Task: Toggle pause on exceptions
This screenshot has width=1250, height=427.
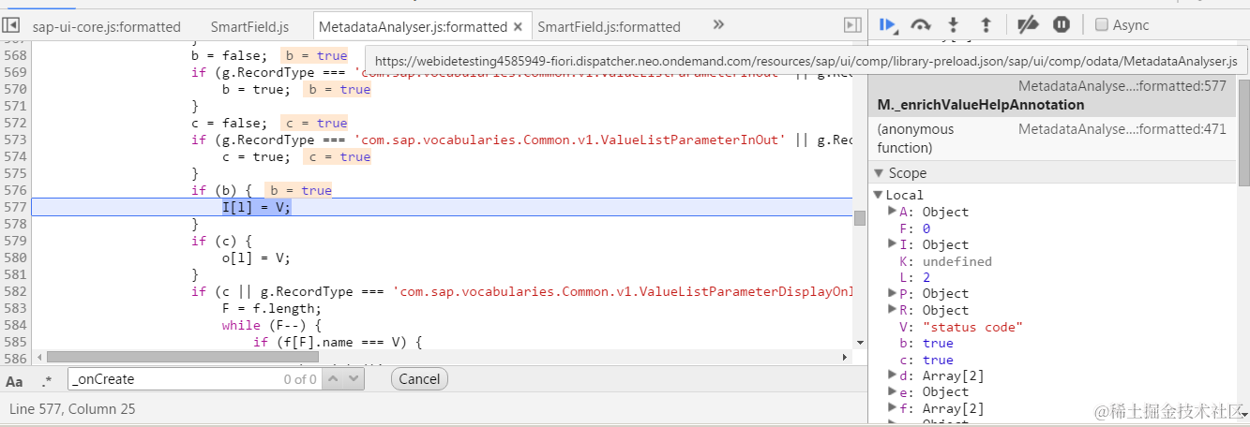Action: pos(1062,25)
